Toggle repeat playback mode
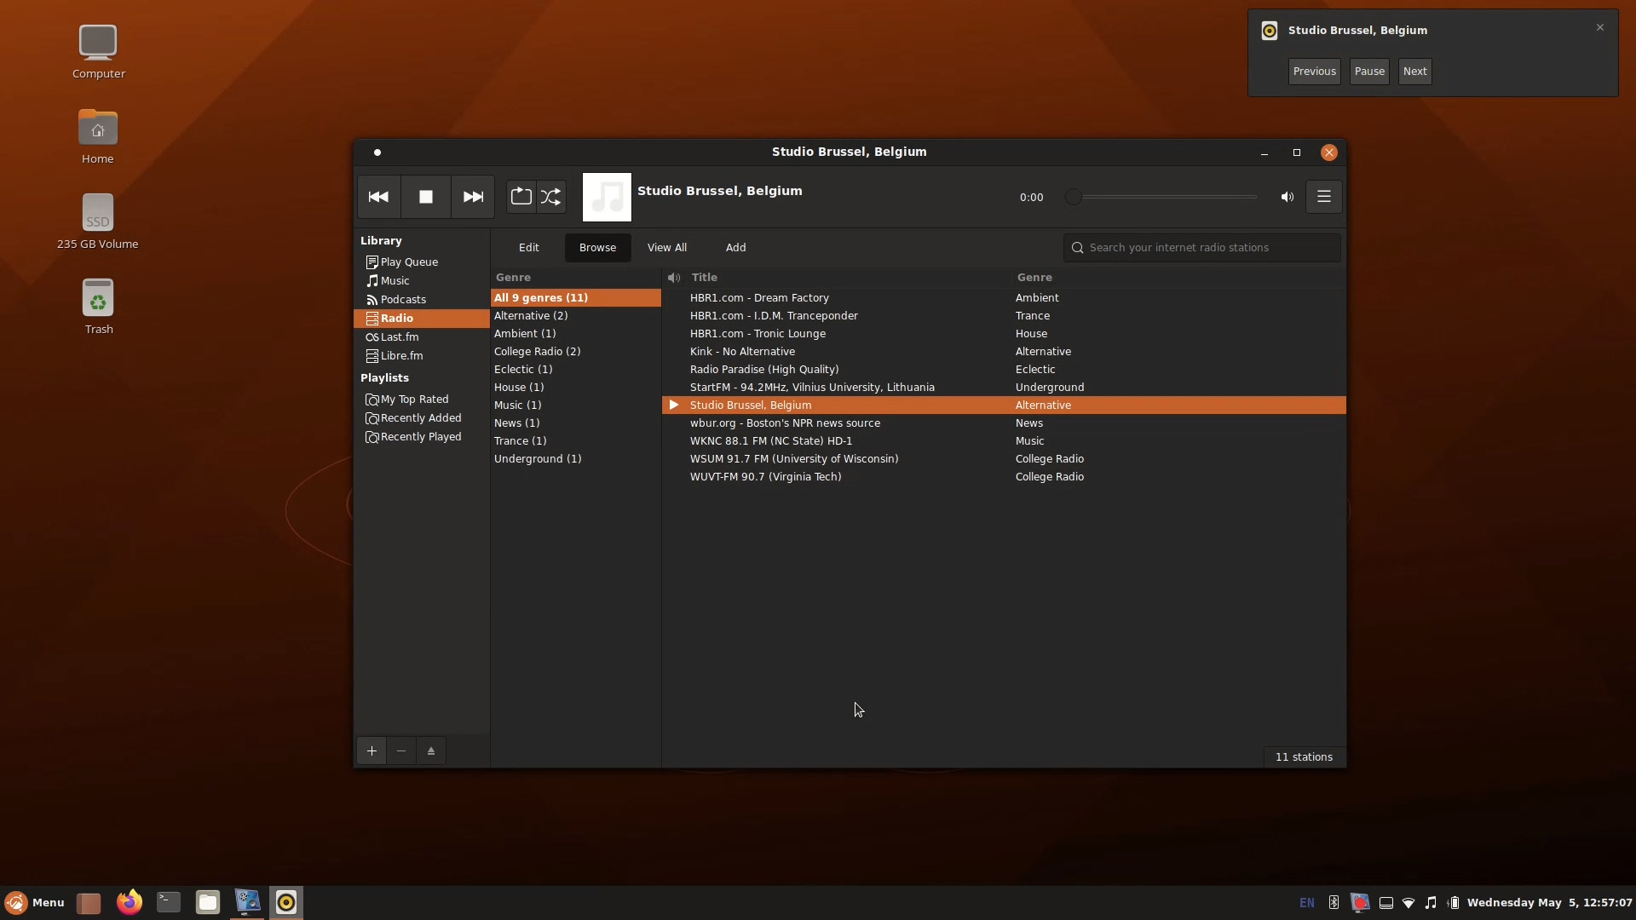The width and height of the screenshot is (1636, 920). pos(521,197)
